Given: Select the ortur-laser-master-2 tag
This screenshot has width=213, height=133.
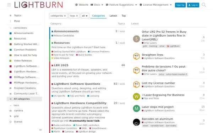Looking at the screenshot, I should click(176, 74).
